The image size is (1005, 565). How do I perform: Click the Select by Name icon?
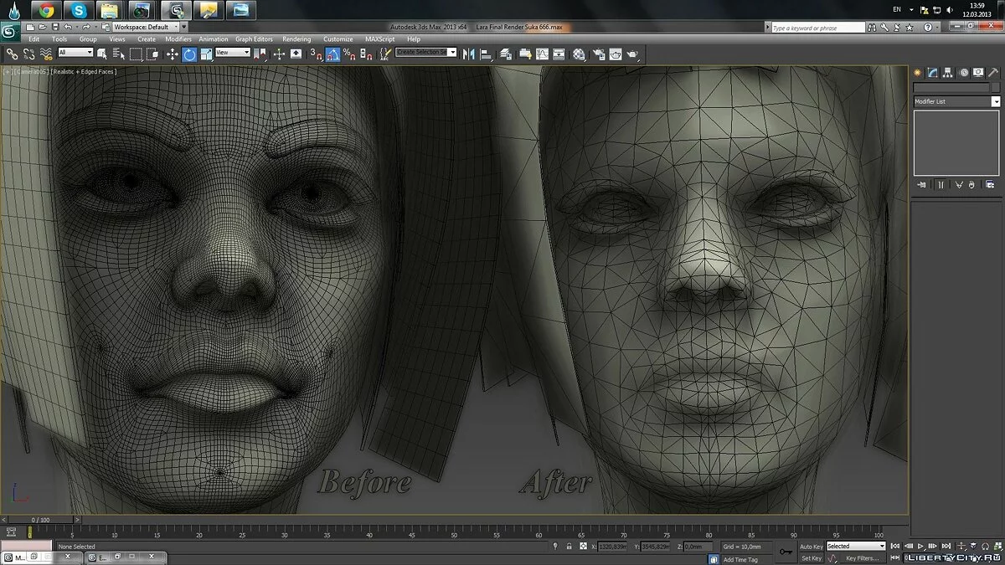point(116,54)
